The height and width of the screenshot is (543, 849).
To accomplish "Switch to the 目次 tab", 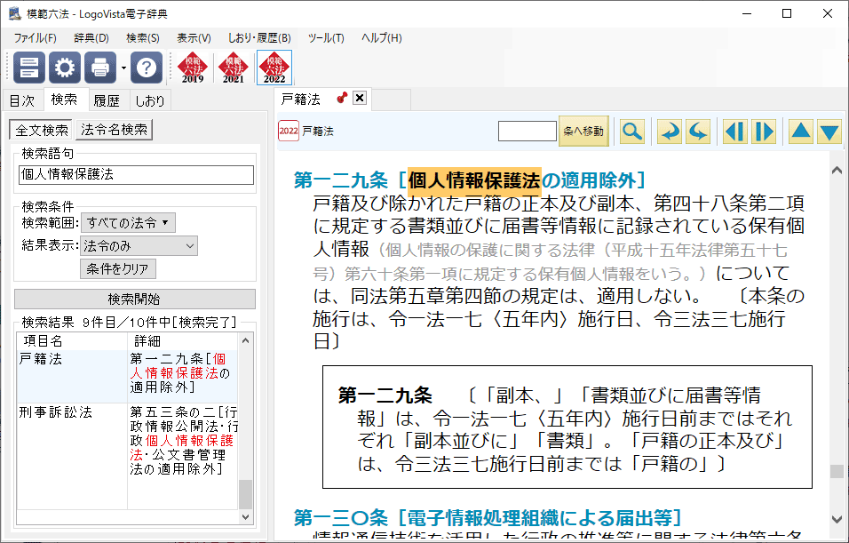I will tap(21, 100).
